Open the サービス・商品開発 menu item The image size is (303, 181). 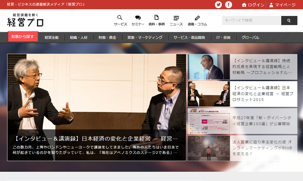click(x=189, y=37)
